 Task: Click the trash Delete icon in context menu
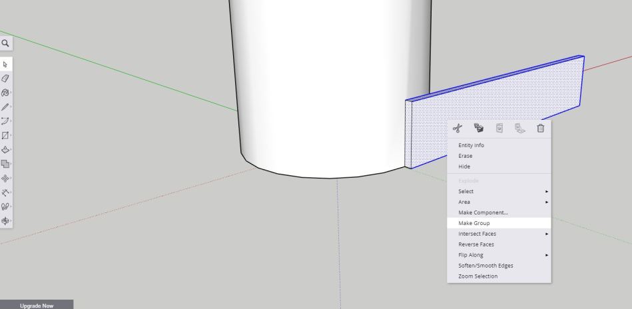pyautogui.click(x=541, y=128)
